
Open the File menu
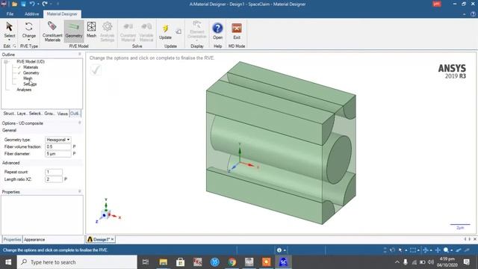(x=10, y=14)
